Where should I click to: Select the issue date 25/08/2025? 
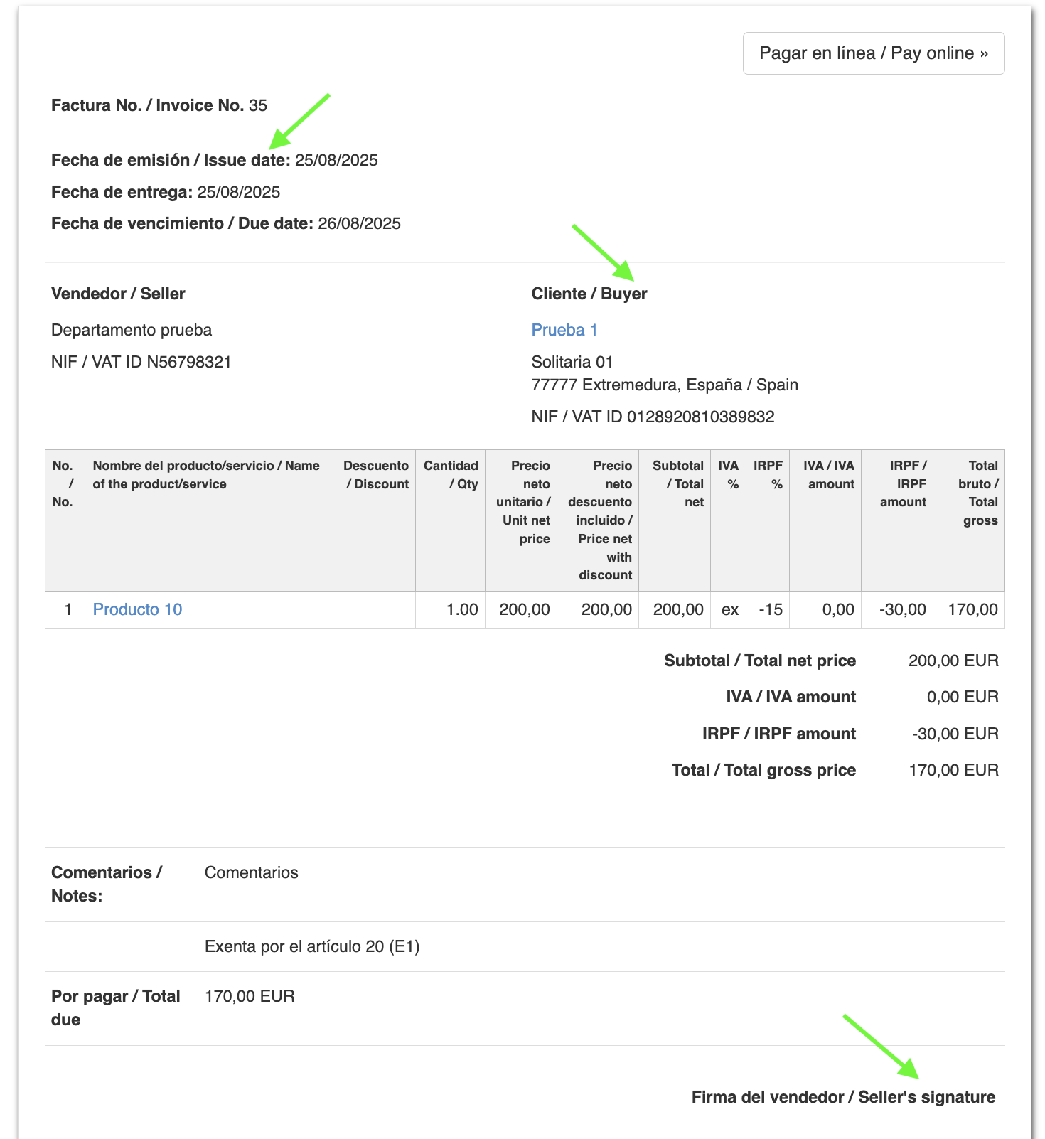[x=336, y=160]
